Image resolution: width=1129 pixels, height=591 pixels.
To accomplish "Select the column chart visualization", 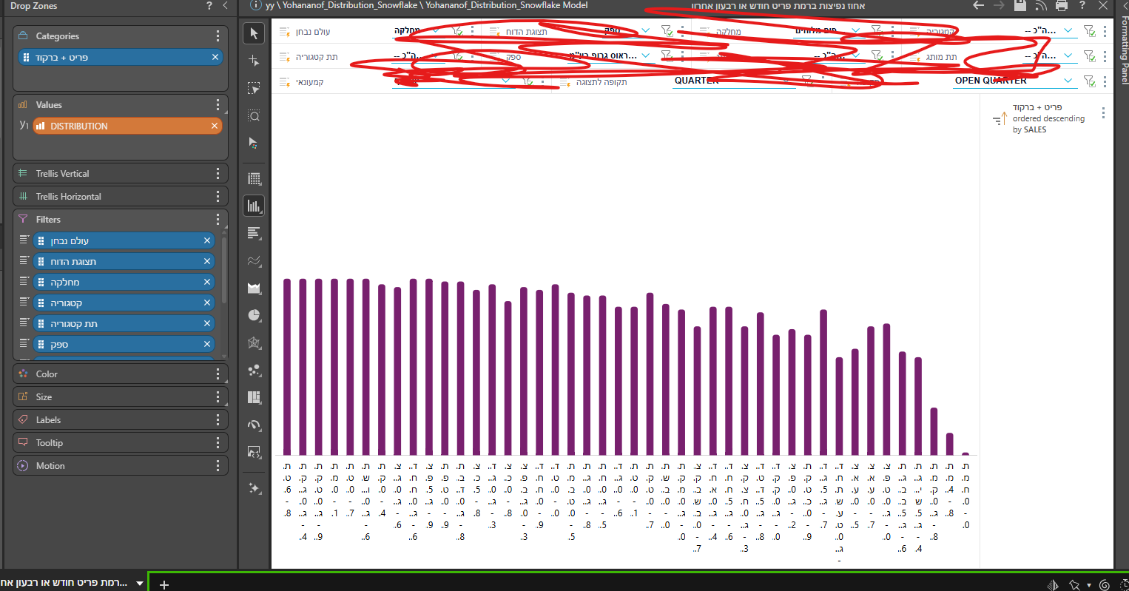I will point(254,206).
